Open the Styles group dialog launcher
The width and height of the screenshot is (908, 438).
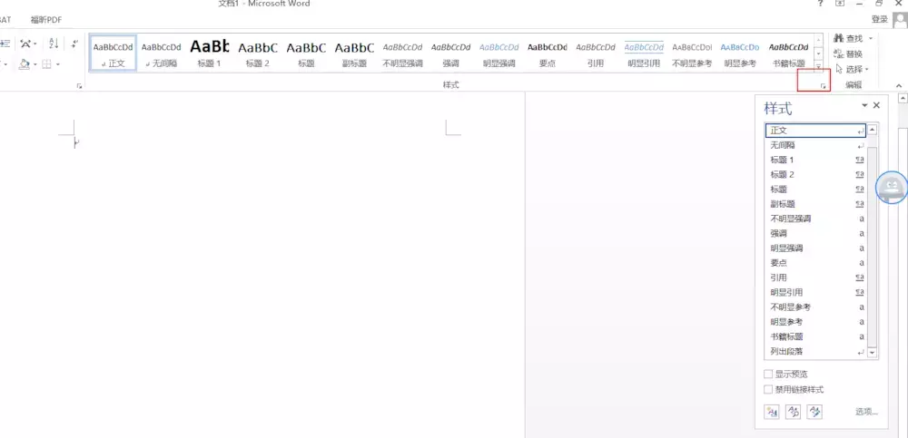pos(824,86)
